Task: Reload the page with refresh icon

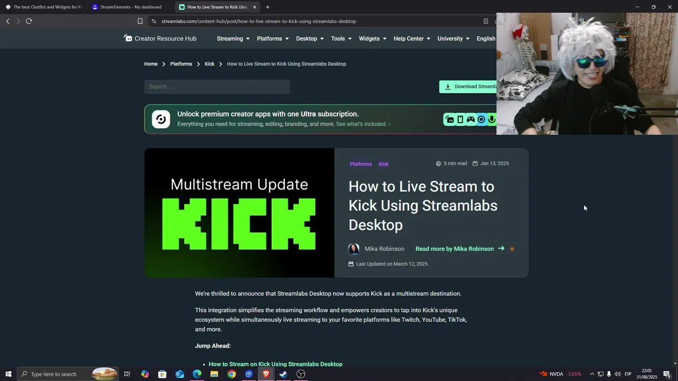Action: point(29,21)
